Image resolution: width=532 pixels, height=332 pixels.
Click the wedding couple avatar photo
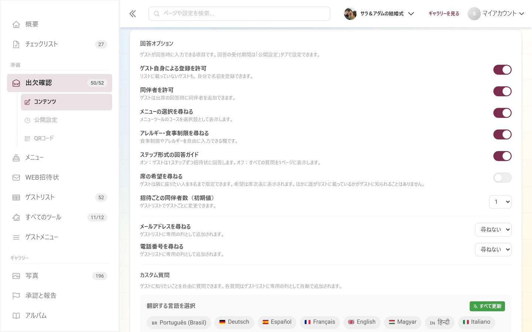click(350, 14)
